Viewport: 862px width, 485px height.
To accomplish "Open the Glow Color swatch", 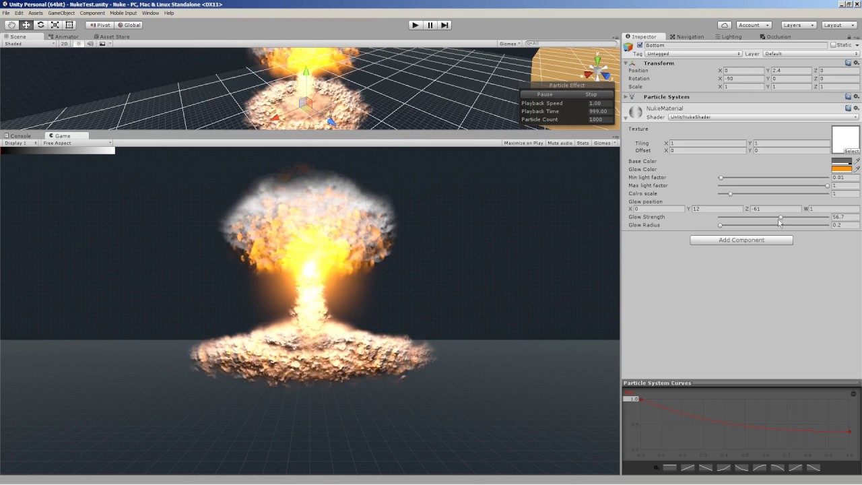I will [x=841, y=169].
